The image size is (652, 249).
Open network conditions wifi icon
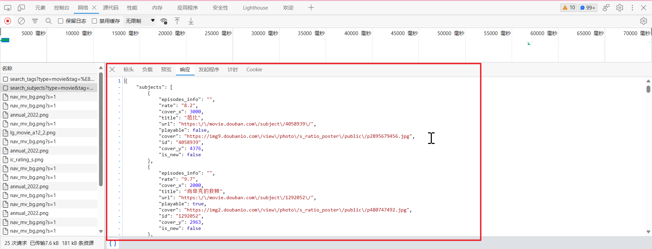[164, 21]
